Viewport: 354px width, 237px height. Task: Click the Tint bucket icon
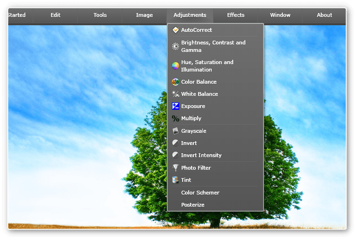pyautogui.click(x=175, y=180)
